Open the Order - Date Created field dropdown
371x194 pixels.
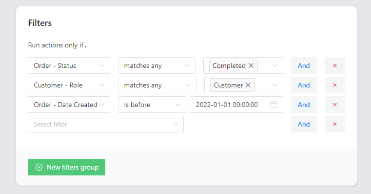(x=69, y=105)
